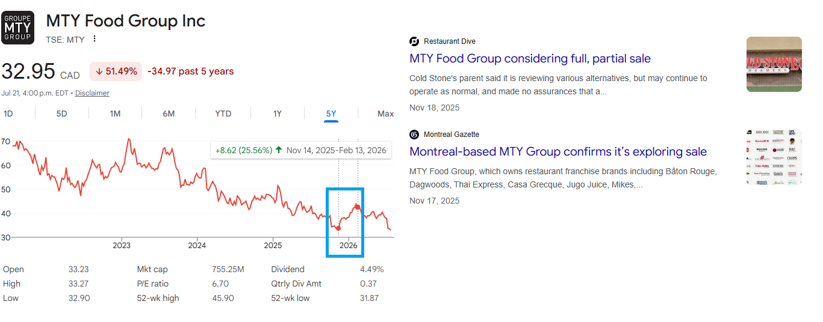
Task: Select the 1M time range
Action: [115, 114]
